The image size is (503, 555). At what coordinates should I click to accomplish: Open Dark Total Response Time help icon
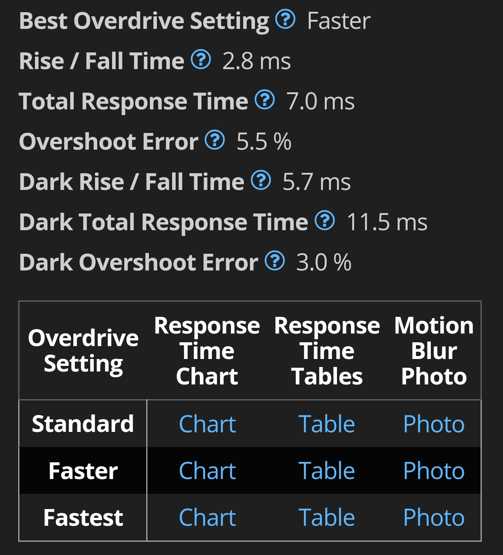coord(325,221)
